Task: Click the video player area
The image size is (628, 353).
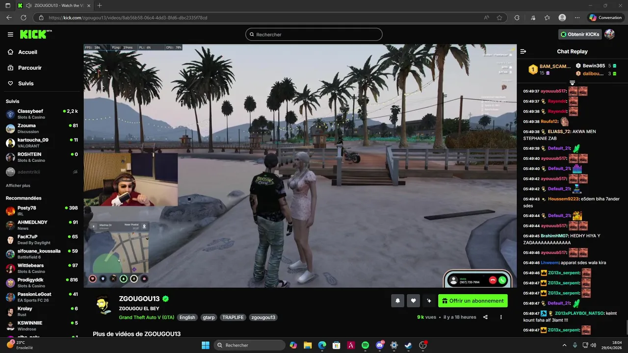Action: (x=300, y=166)
